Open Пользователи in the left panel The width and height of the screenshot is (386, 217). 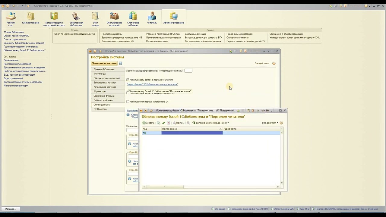pyautogui.click(x=11, y=60)
